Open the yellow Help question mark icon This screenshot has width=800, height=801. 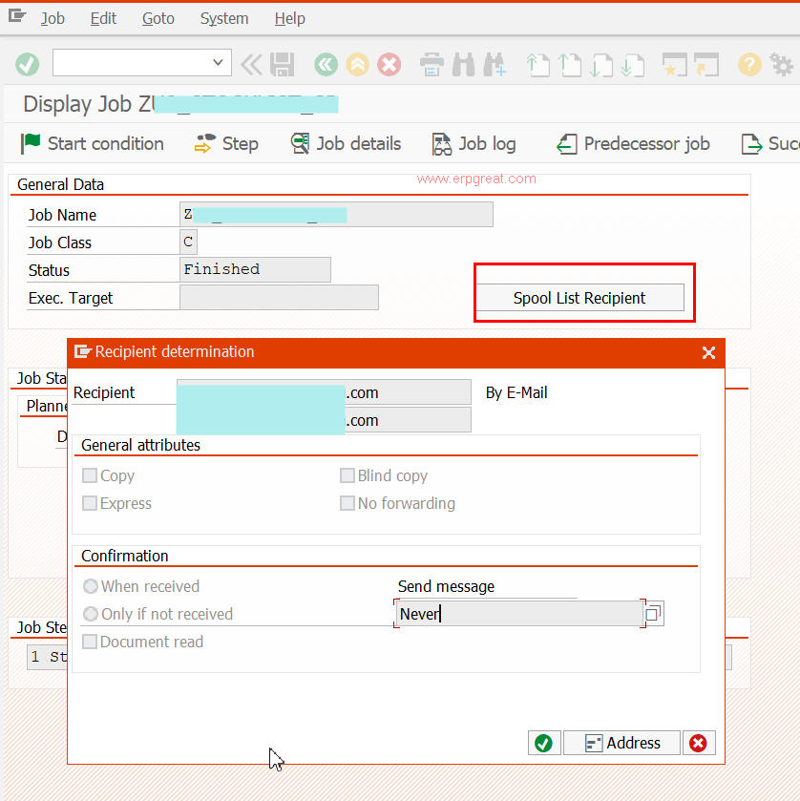click(749, 65)
